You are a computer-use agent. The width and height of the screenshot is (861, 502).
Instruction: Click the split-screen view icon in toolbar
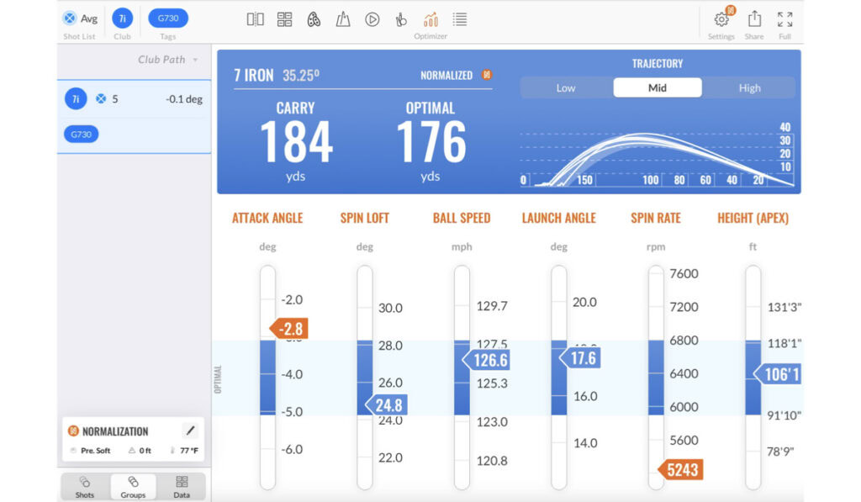tap(256, 19)
